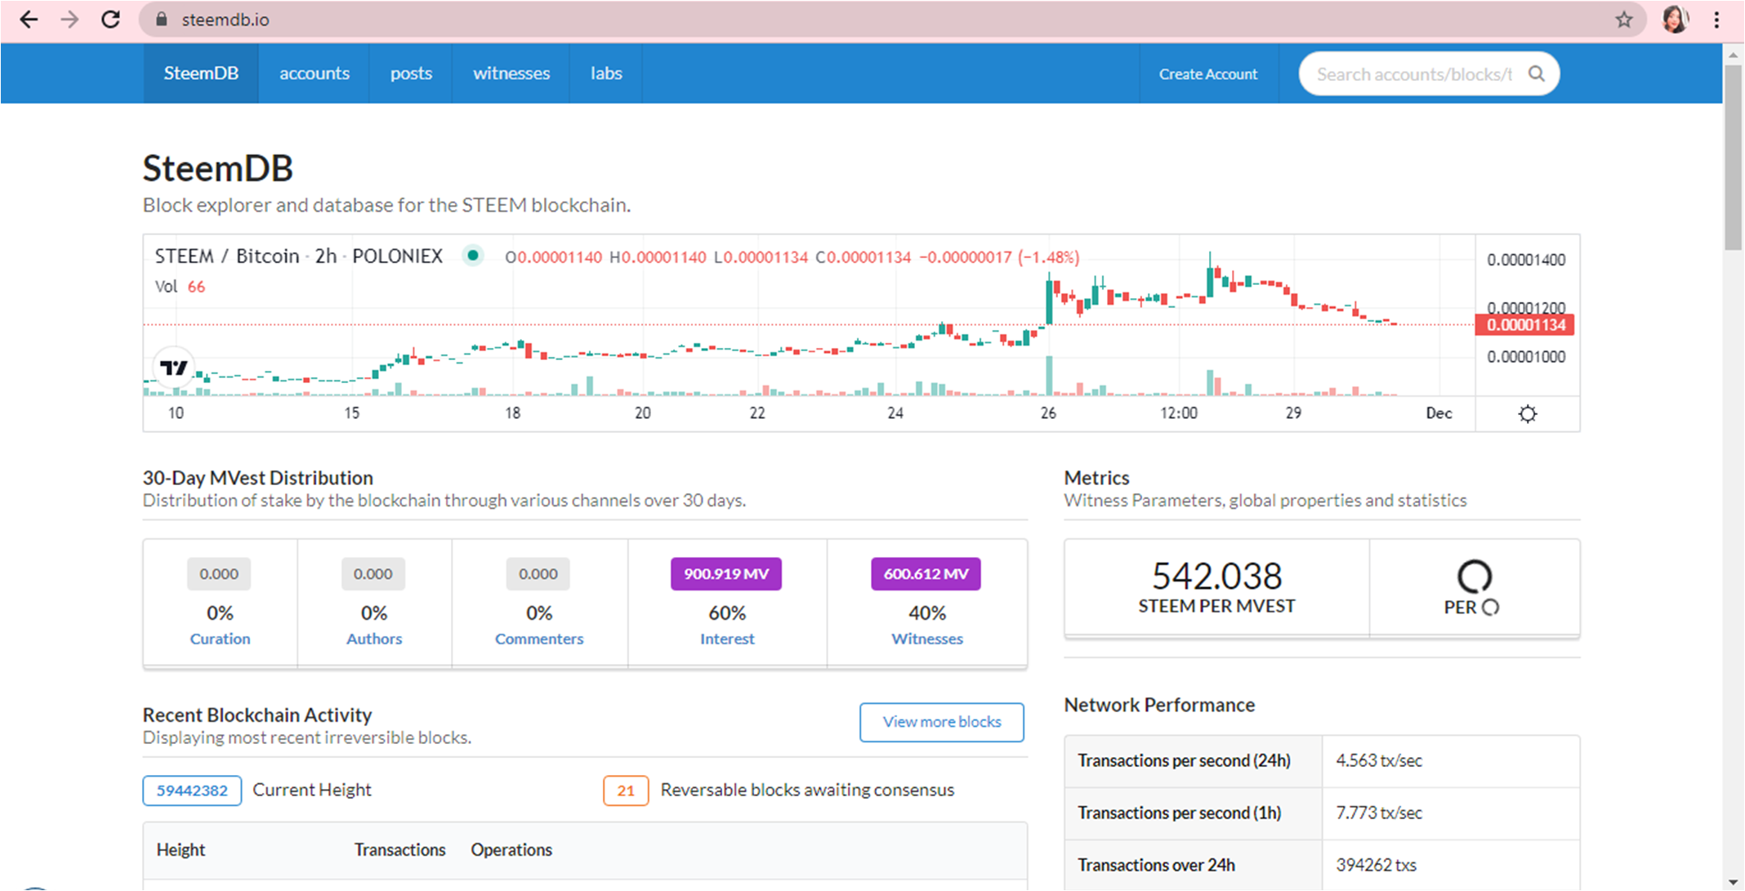Click the 900.919 MV purple label

pyautogui.click(x=726, y=574)
